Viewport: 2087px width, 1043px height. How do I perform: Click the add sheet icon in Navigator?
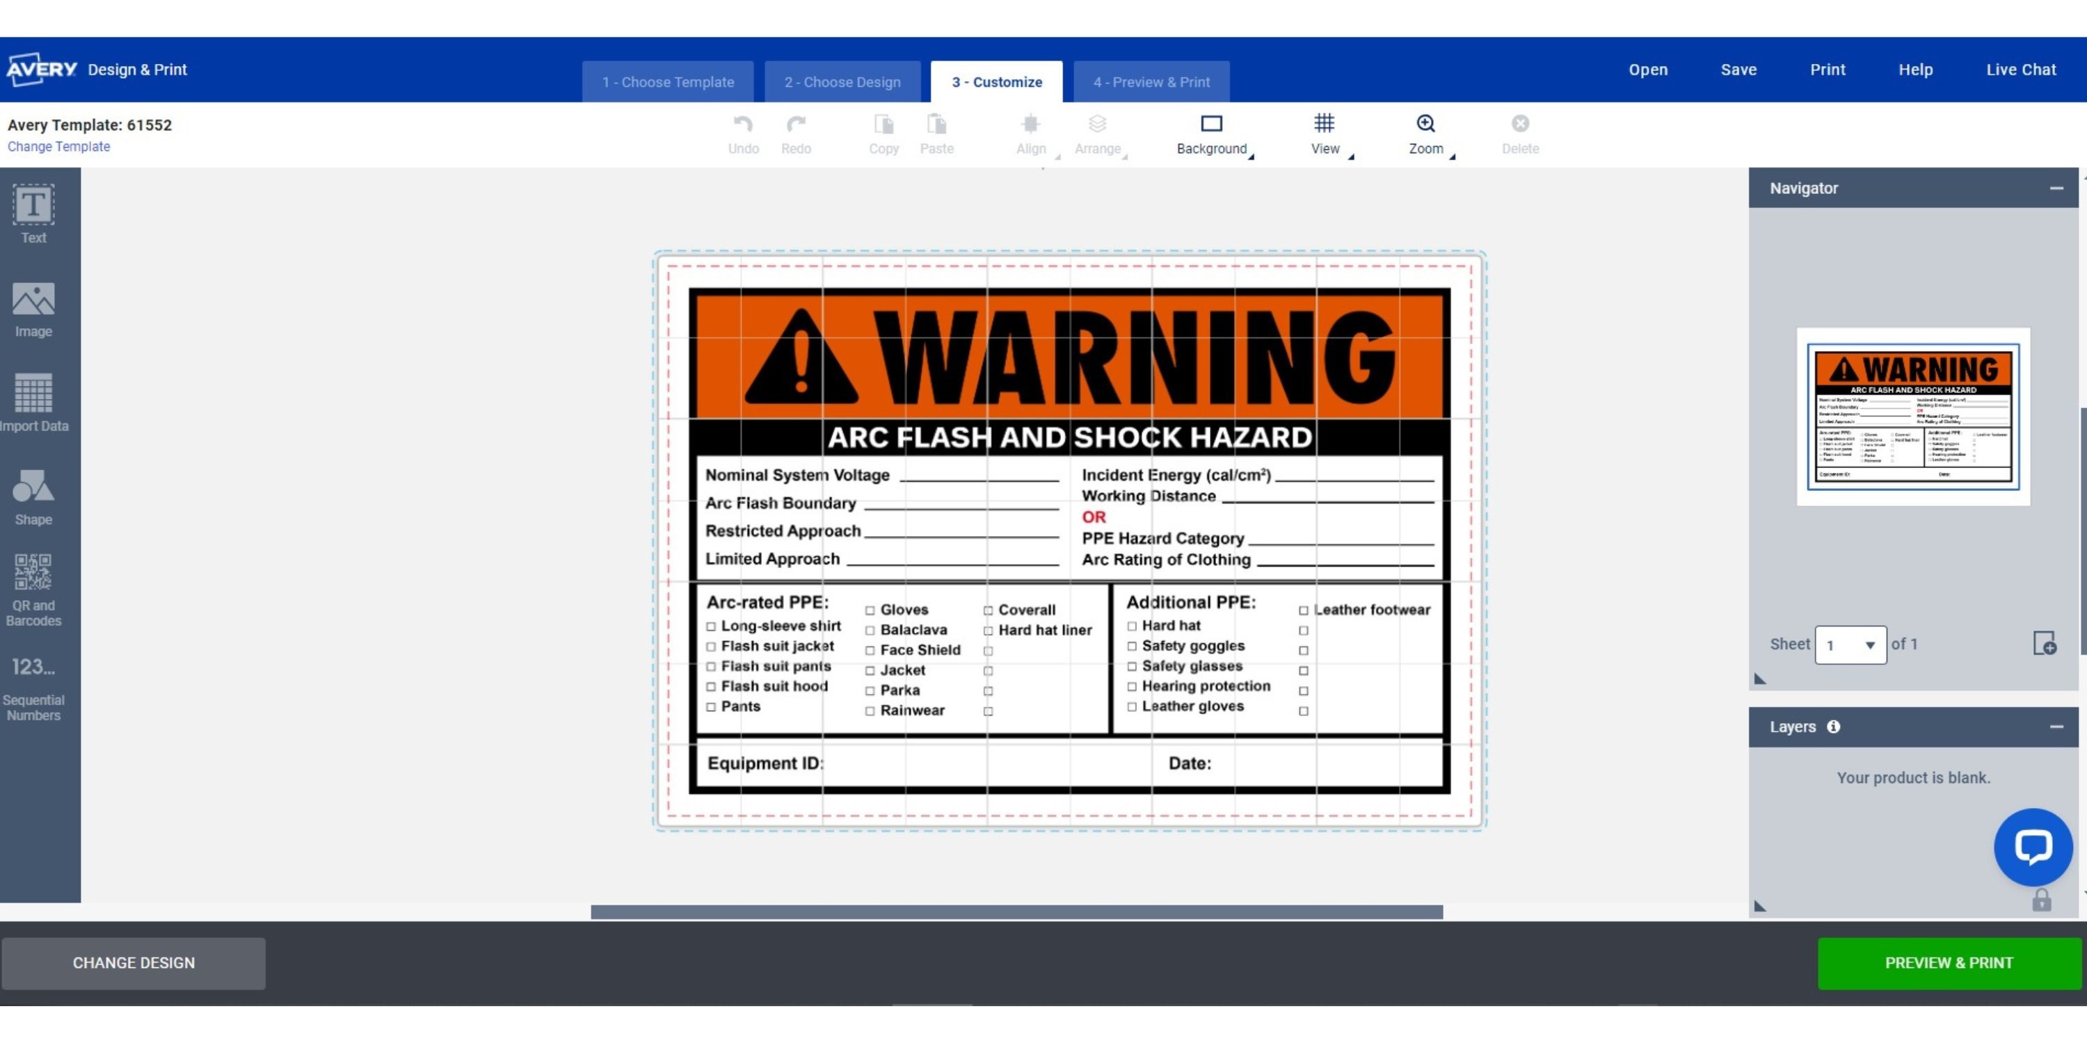[x=2044, y=644]
